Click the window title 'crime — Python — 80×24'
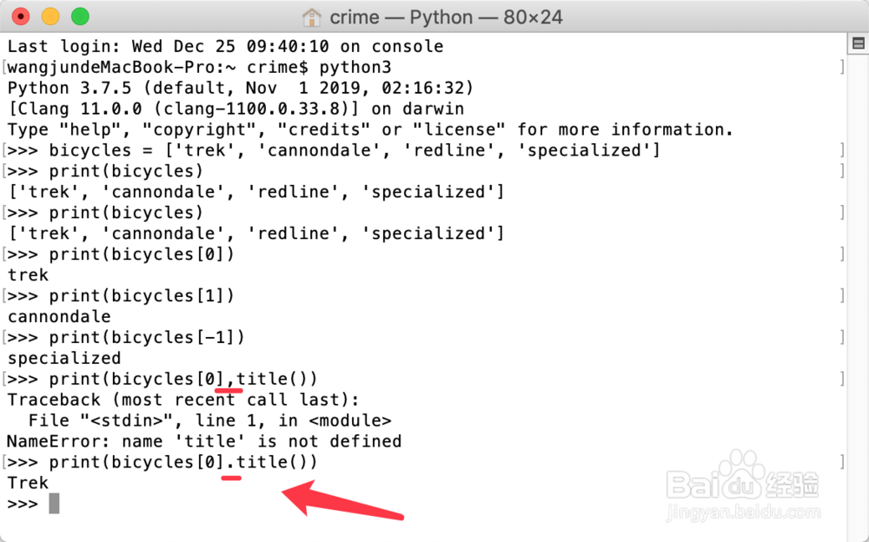869x542 pixels. point(446,17)
